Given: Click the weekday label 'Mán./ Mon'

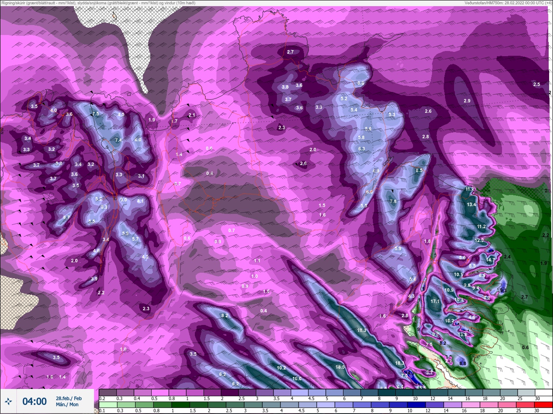Looking at the screenshot, I should point(67,404).
